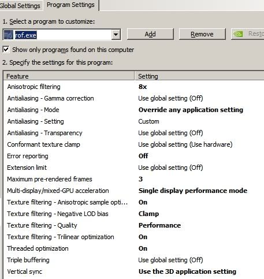Click the Custom antialiasing setting value
264x279 pixels.
point(148,121)
